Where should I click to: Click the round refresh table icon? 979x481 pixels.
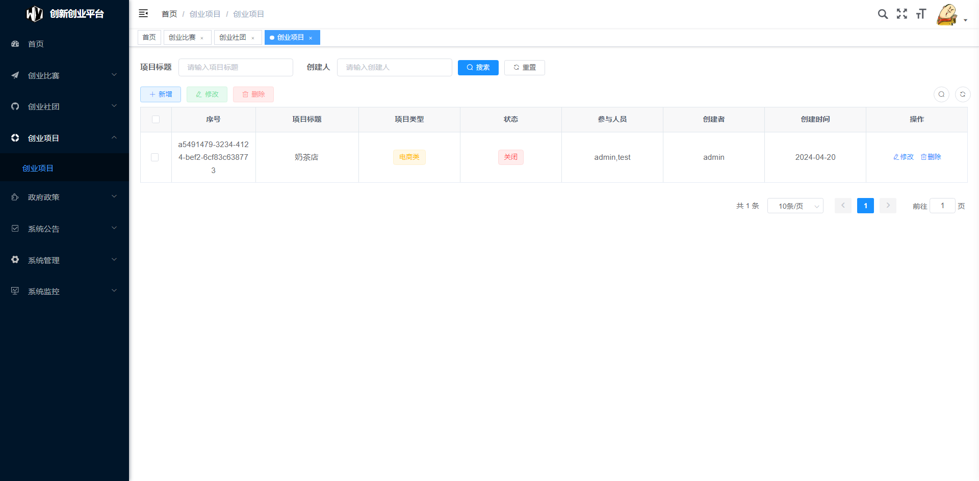click(963, 94)
